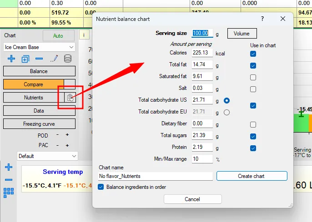Viewport: 312px width, 222px height.
Task: Open the Ice Cream Base chart dropdown
Action: point(39,47)
